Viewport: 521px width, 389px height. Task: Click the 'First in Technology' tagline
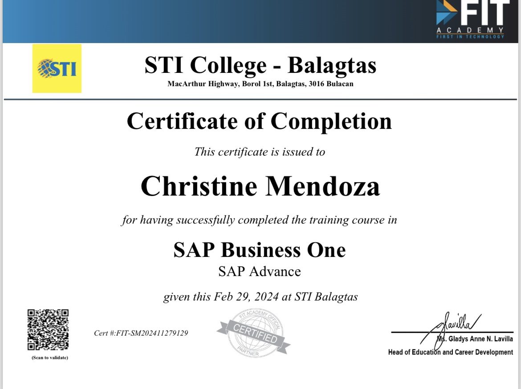coord(470,36)
